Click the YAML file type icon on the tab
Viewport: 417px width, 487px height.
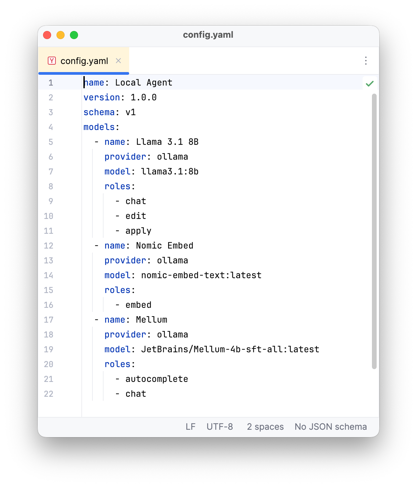click(52, 61)
